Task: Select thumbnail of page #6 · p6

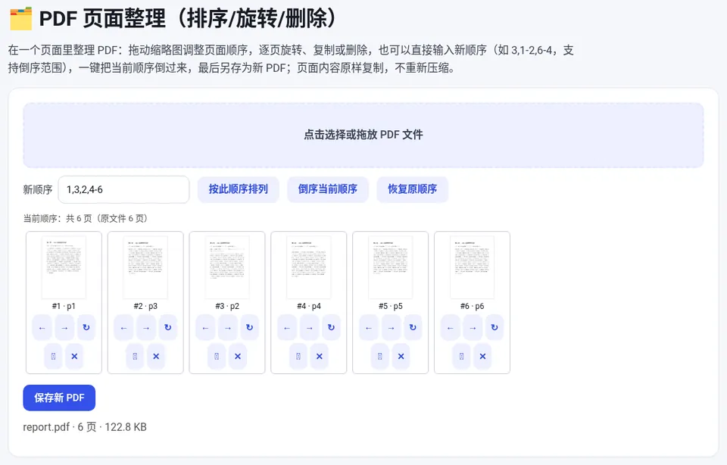Action: click(472, 267)
